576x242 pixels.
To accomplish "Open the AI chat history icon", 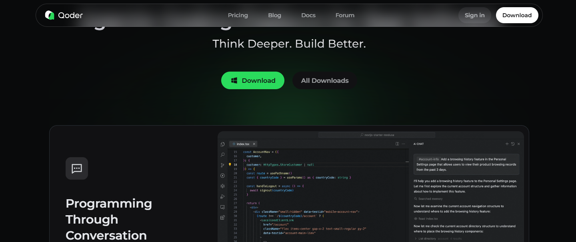I will (513, 144).
